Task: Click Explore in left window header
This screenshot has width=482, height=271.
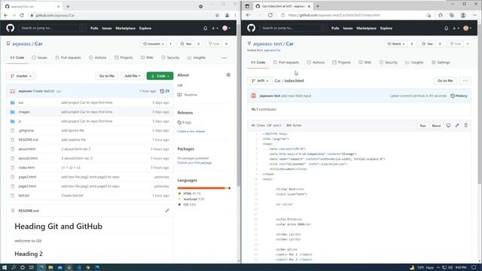Action: (x=145, y=29)
